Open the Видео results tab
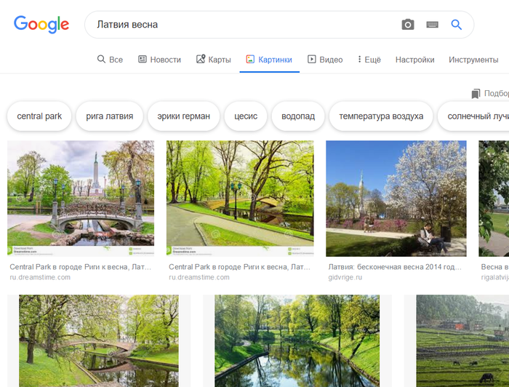Image resolution: width=509 pixels, height=387 pixels. pos(325,60)
